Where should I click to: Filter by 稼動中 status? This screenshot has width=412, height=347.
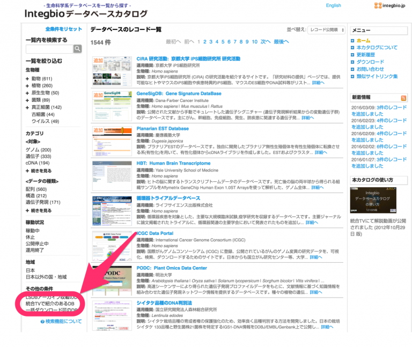[x=33, y=231]
